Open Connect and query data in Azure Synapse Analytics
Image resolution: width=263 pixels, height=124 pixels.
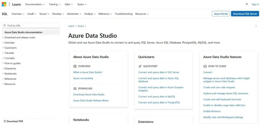tap(161, 89)
